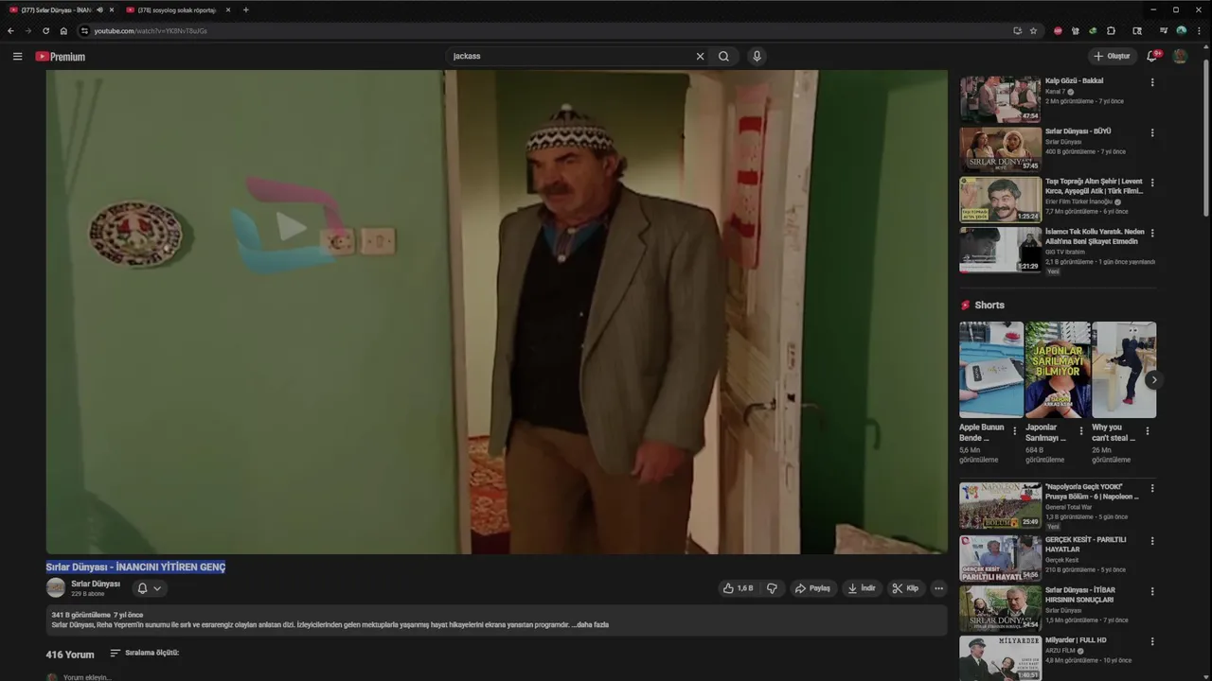
Task: Download the video with İndir
Action: point(862,588)
